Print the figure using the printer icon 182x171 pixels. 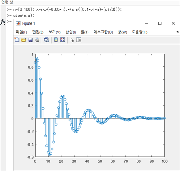[x=37, y=40]
